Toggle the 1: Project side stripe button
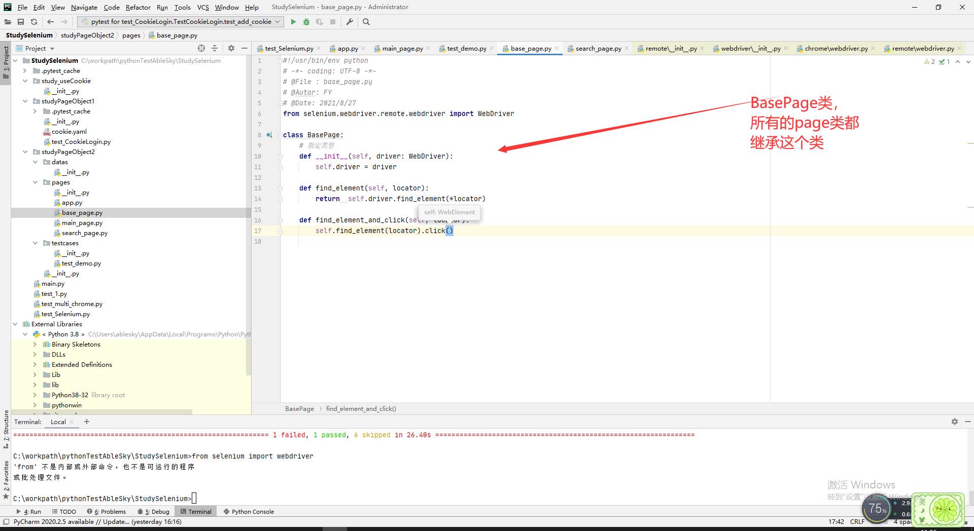 (6, 62)
